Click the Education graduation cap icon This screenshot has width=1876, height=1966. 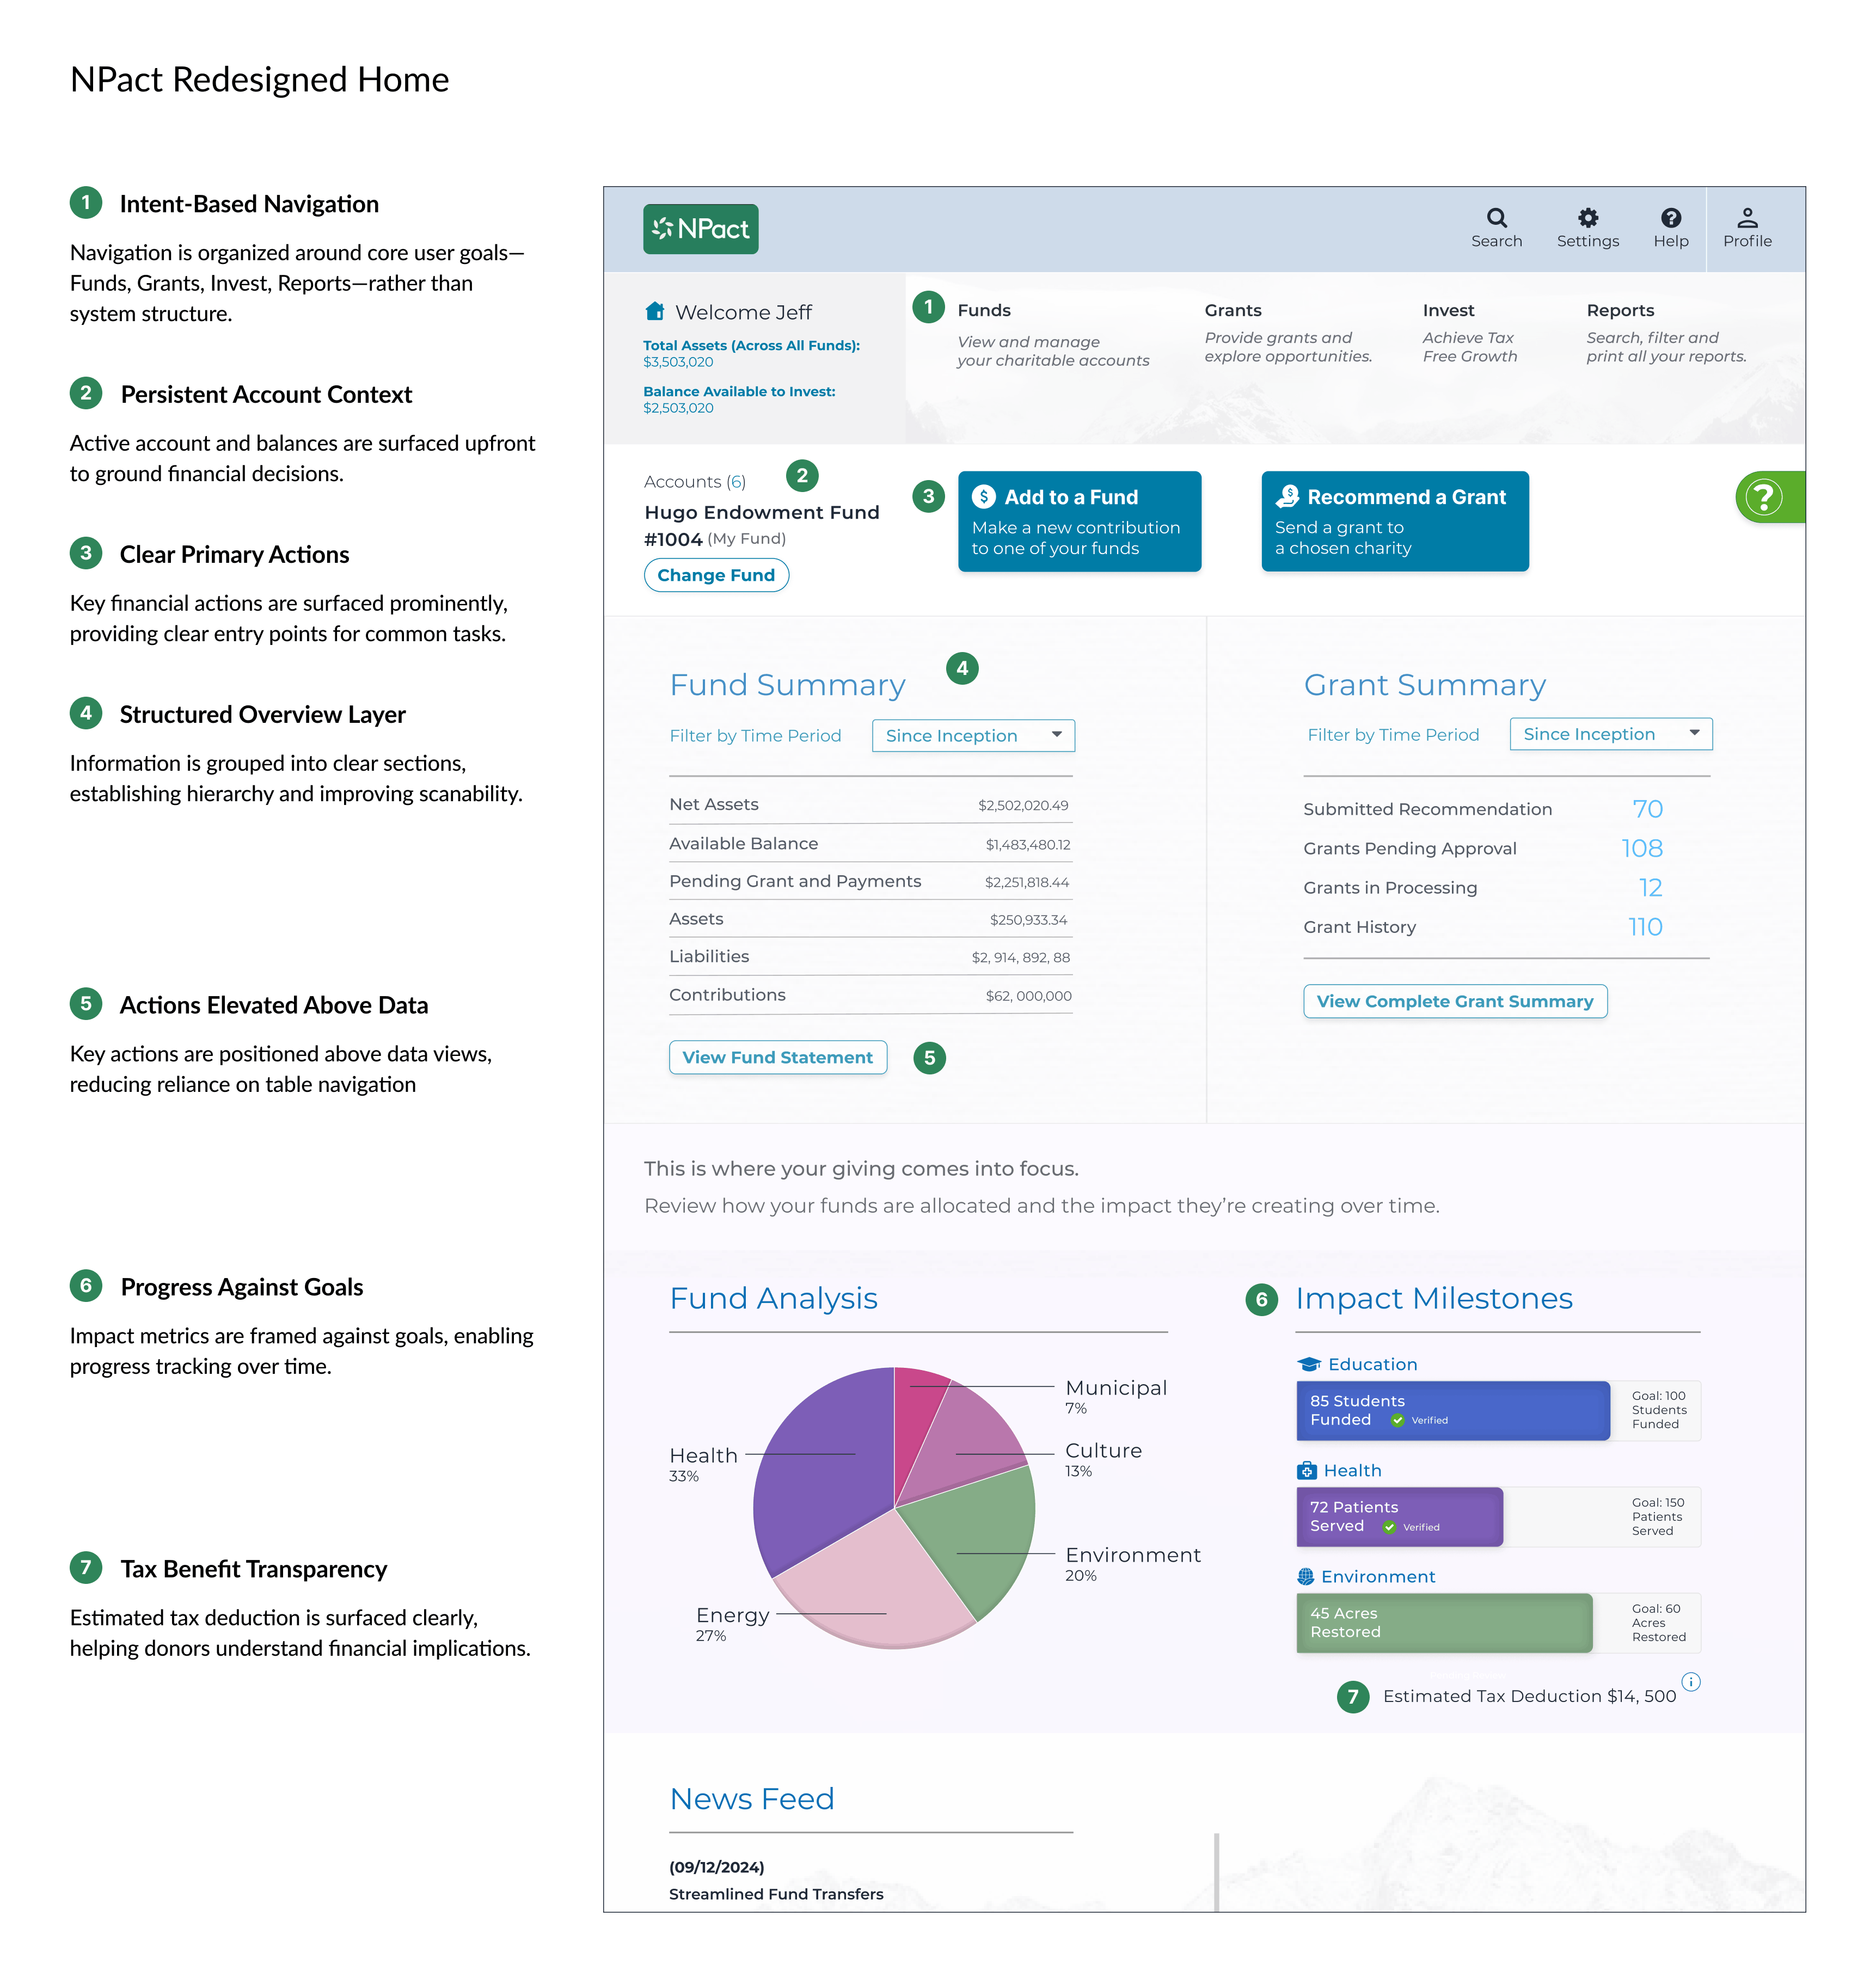(x=1309, y=1364)
